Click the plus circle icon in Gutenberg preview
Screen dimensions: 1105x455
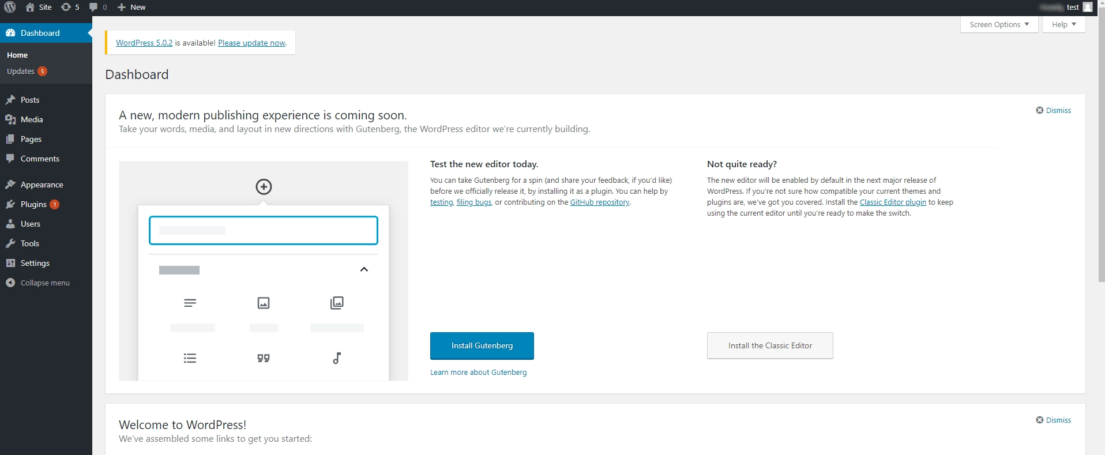pos(264,187)
